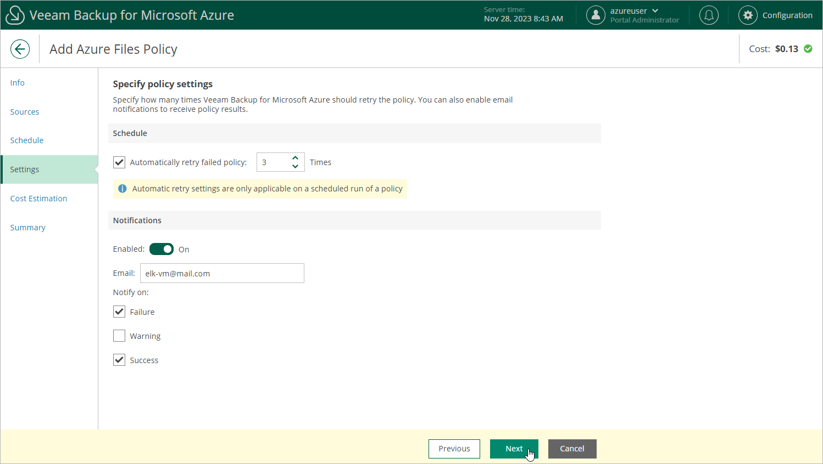Select the Settings step
The width and height of the screenshot is (823, 464).
pos(49,169)
